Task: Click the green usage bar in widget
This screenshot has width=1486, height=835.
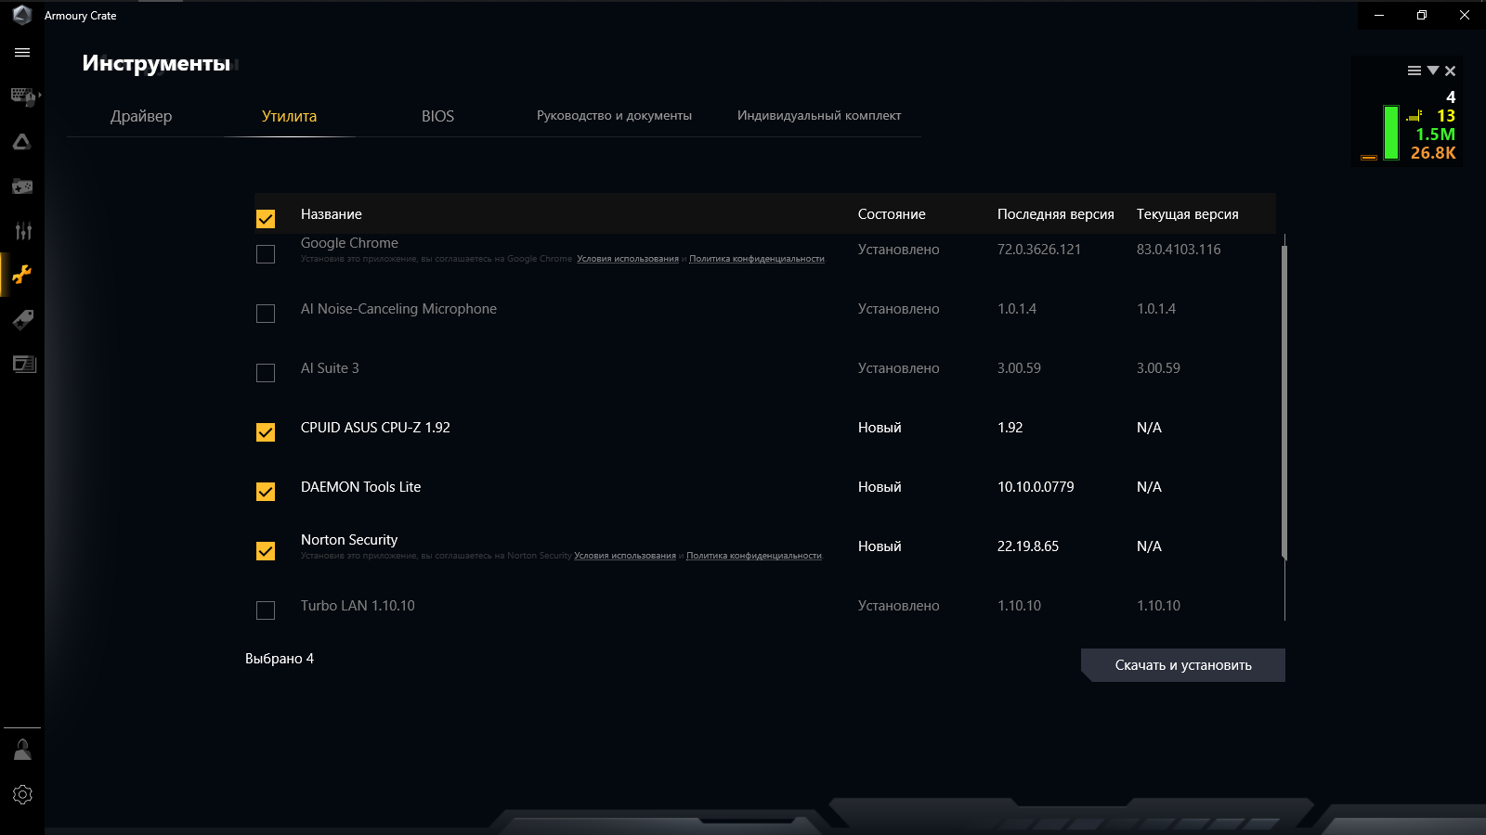Action: tap(1391, 133)
